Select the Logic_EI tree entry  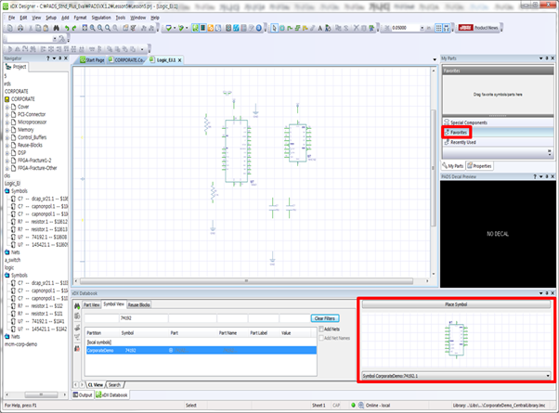(x=12, y=183)
